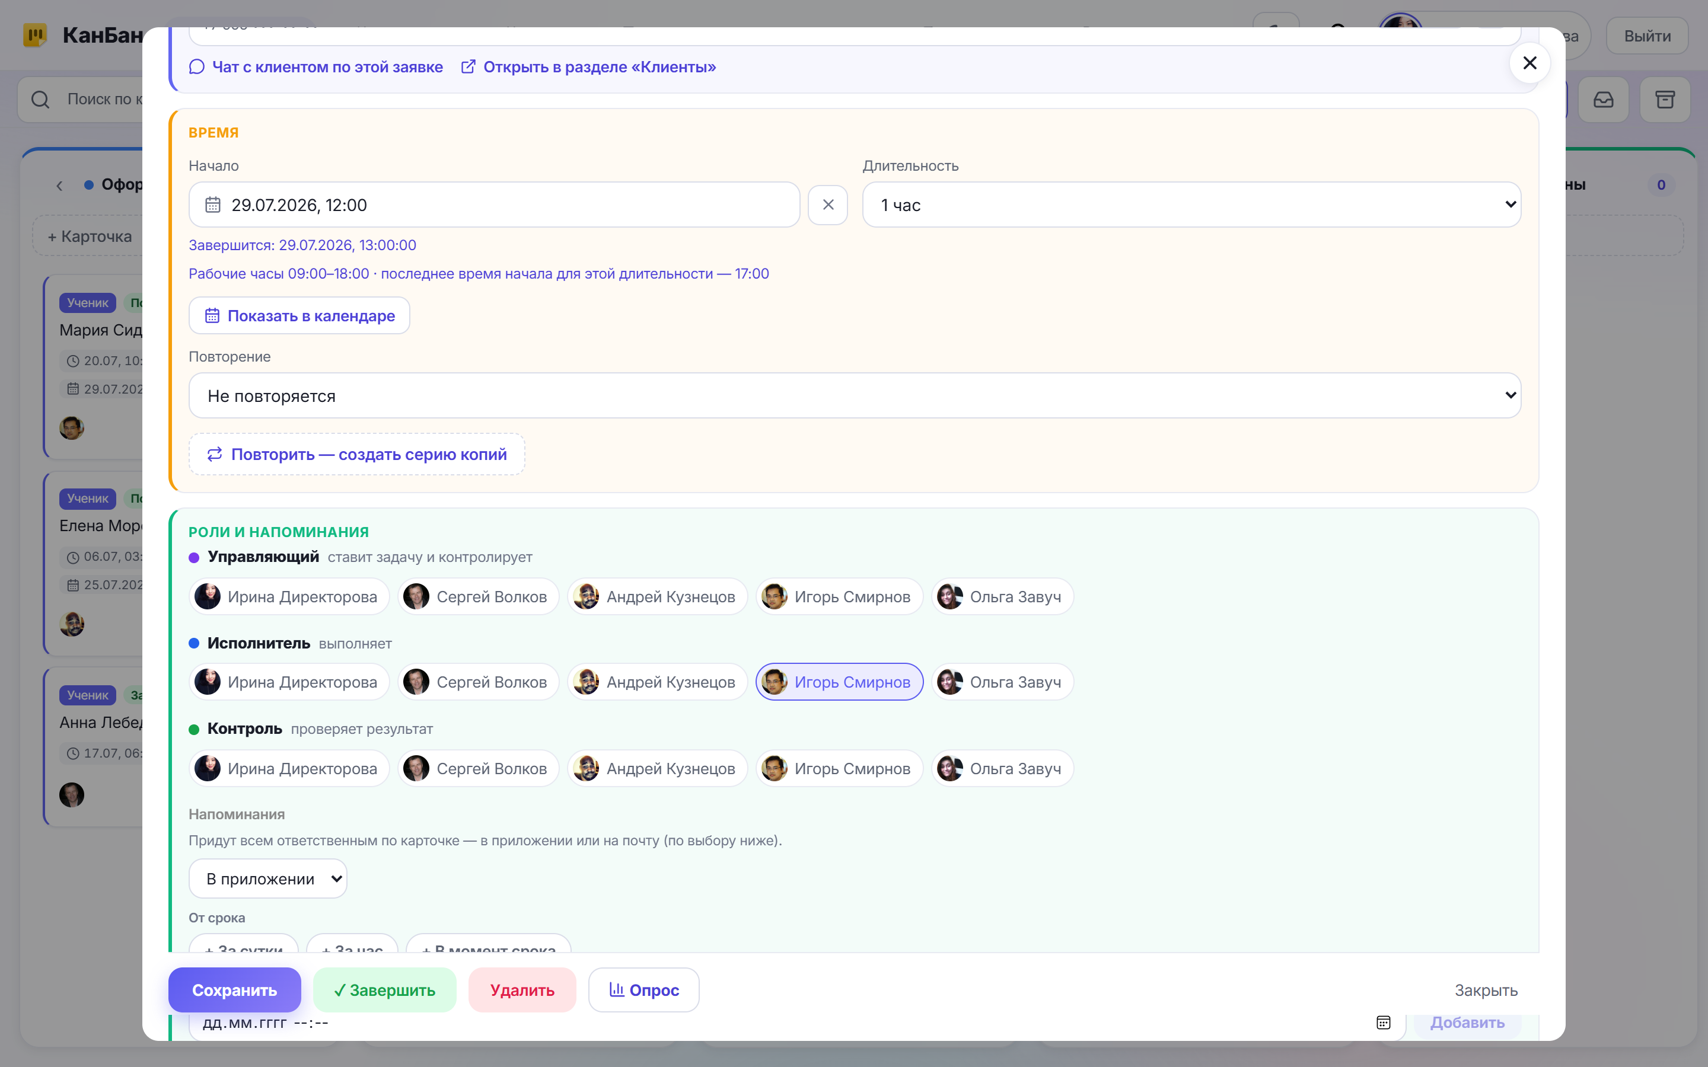Open the Длительность dropdown showing 1 час
This screenshot has height=1067, width=1708.
[x=1191, y=205]
